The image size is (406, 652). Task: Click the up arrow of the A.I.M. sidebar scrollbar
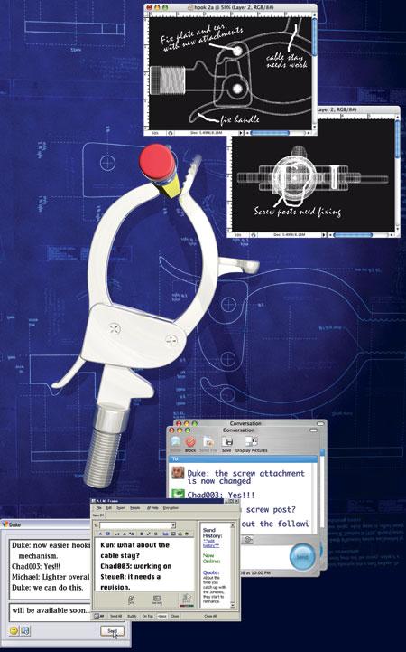(232, 525)
